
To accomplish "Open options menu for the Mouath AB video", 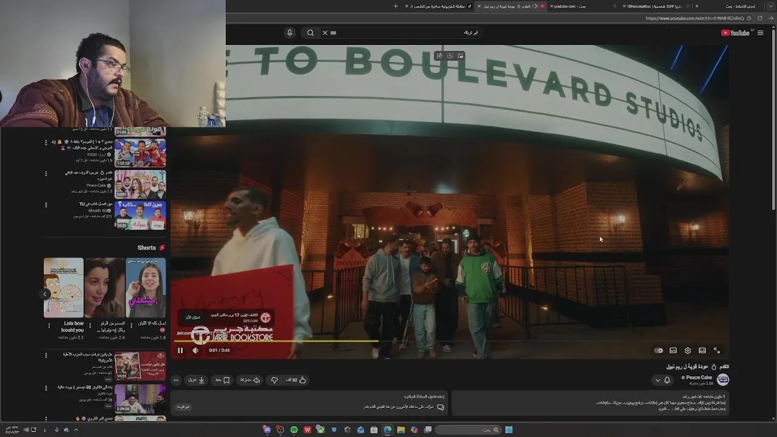I will [46, 205].
